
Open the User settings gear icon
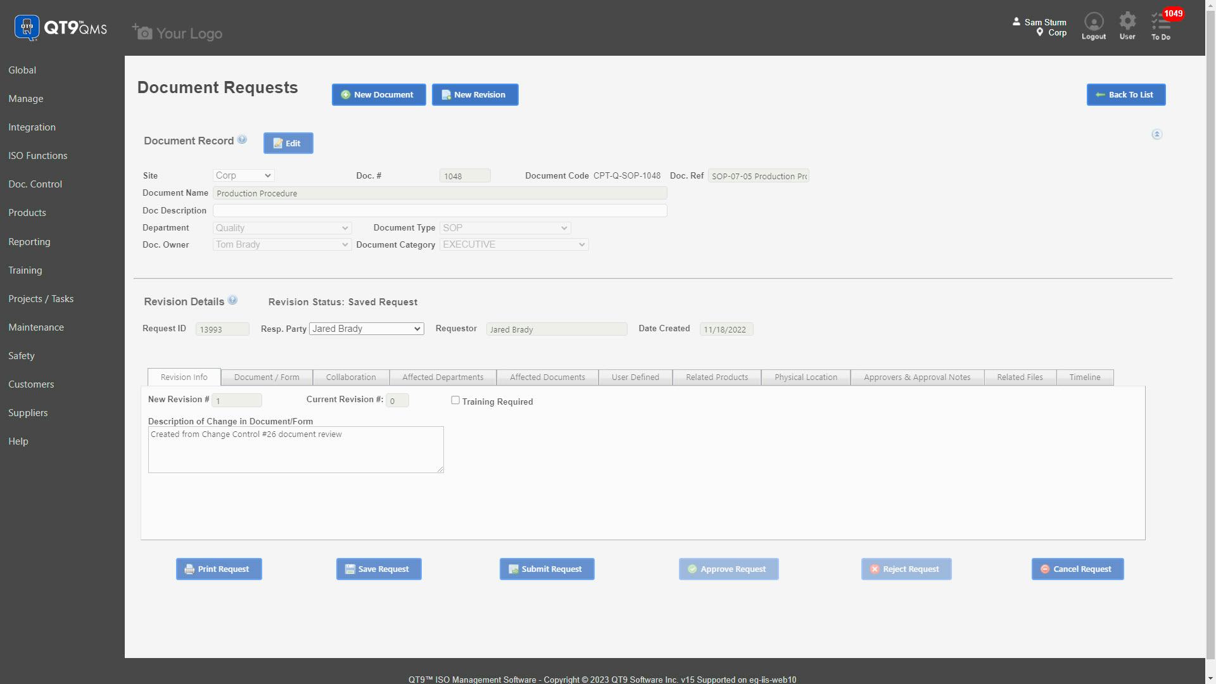tap(1127, 22)
